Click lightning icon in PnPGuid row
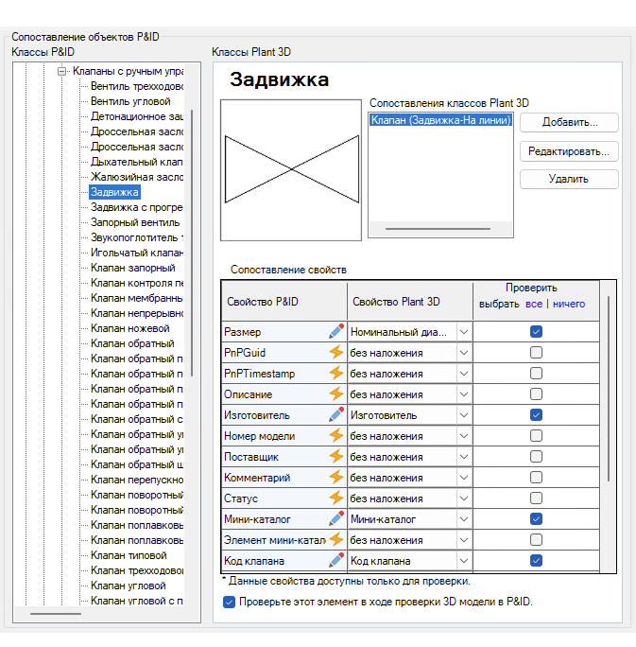The height and width of the screenshot is (647, 636). click(x=336, y=353)
